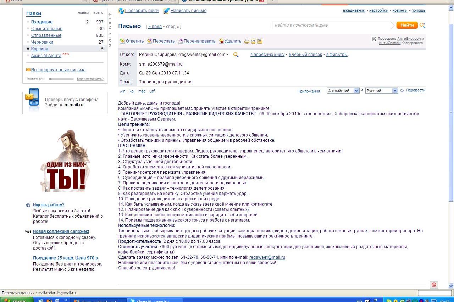The image size is (454, 302).
Task: Open the Архив М-Агента folder
Action: [46, 56]
